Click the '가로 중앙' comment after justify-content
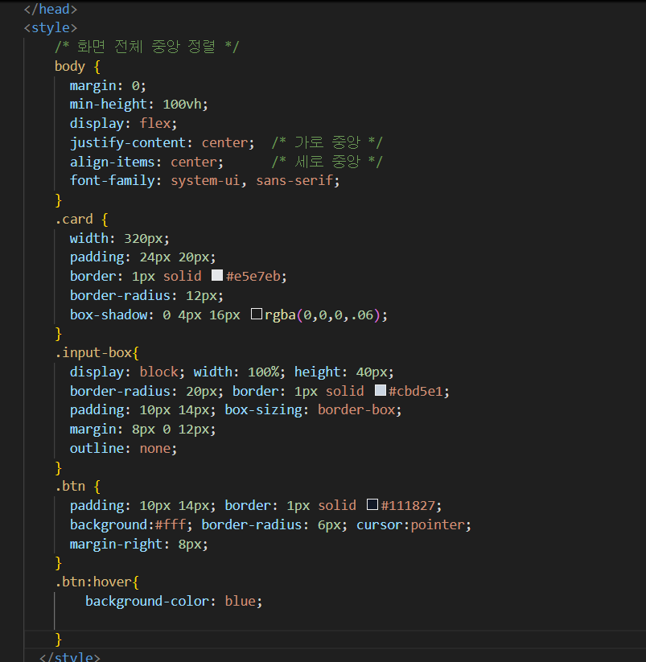Viewport: 646px width, 662px height. click(x=327, y=142)
